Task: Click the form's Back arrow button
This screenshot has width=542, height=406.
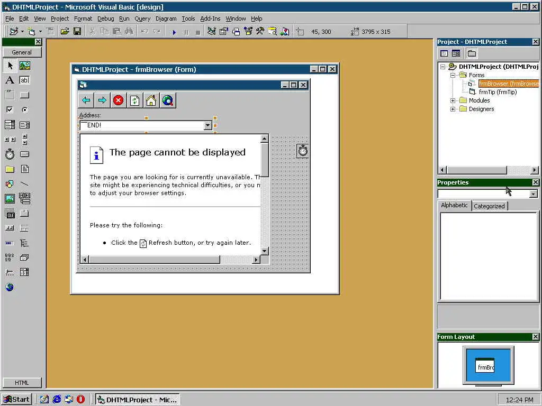Action: (86, 100)
